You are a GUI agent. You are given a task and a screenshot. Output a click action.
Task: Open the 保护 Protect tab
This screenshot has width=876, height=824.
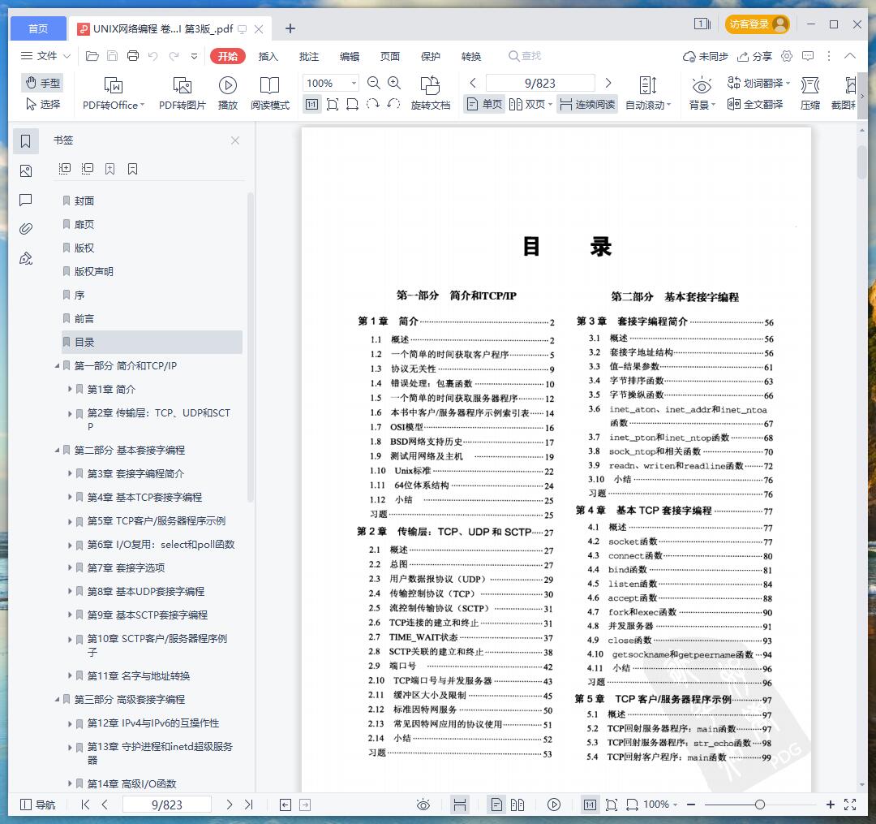click(x=430, y=56)
